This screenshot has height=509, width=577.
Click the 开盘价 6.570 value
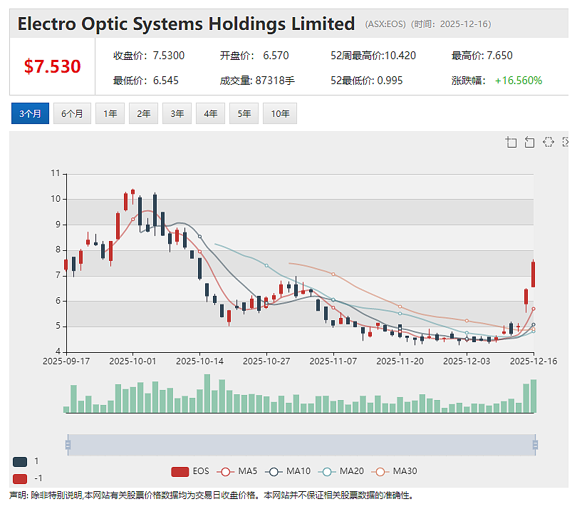254,56
